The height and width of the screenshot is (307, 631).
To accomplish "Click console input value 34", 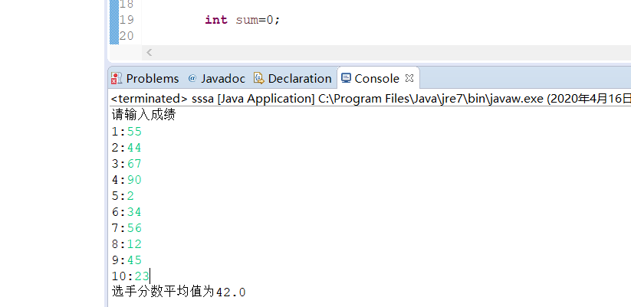I will [x=134, y=212].
